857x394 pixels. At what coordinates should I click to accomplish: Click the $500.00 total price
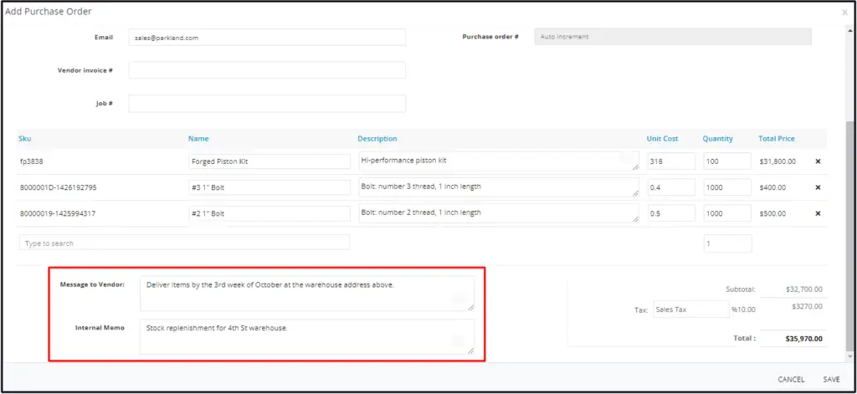pos(772,213)
